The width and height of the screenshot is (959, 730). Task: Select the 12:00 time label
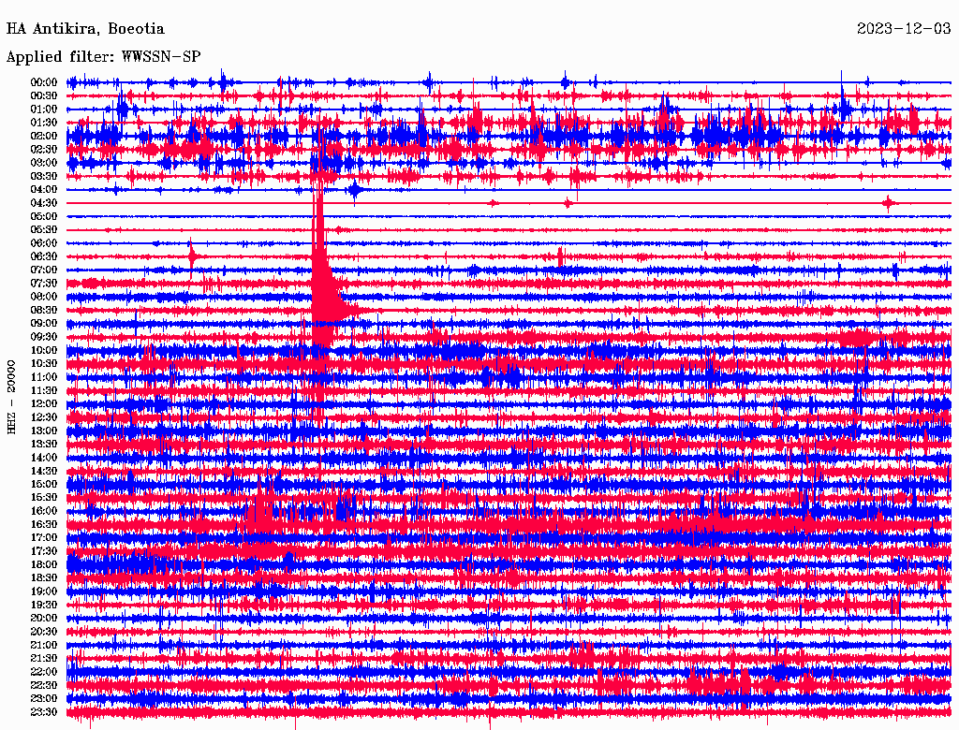(x=44, y=403)
